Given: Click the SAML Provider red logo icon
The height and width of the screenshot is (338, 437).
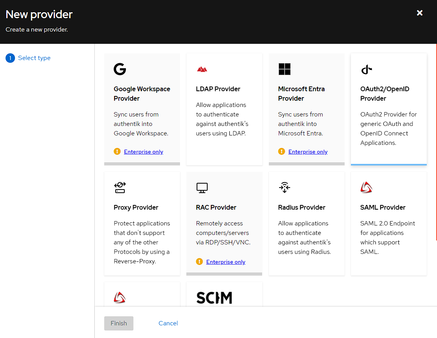Looking at the screenshot, I should pos(366,188).
